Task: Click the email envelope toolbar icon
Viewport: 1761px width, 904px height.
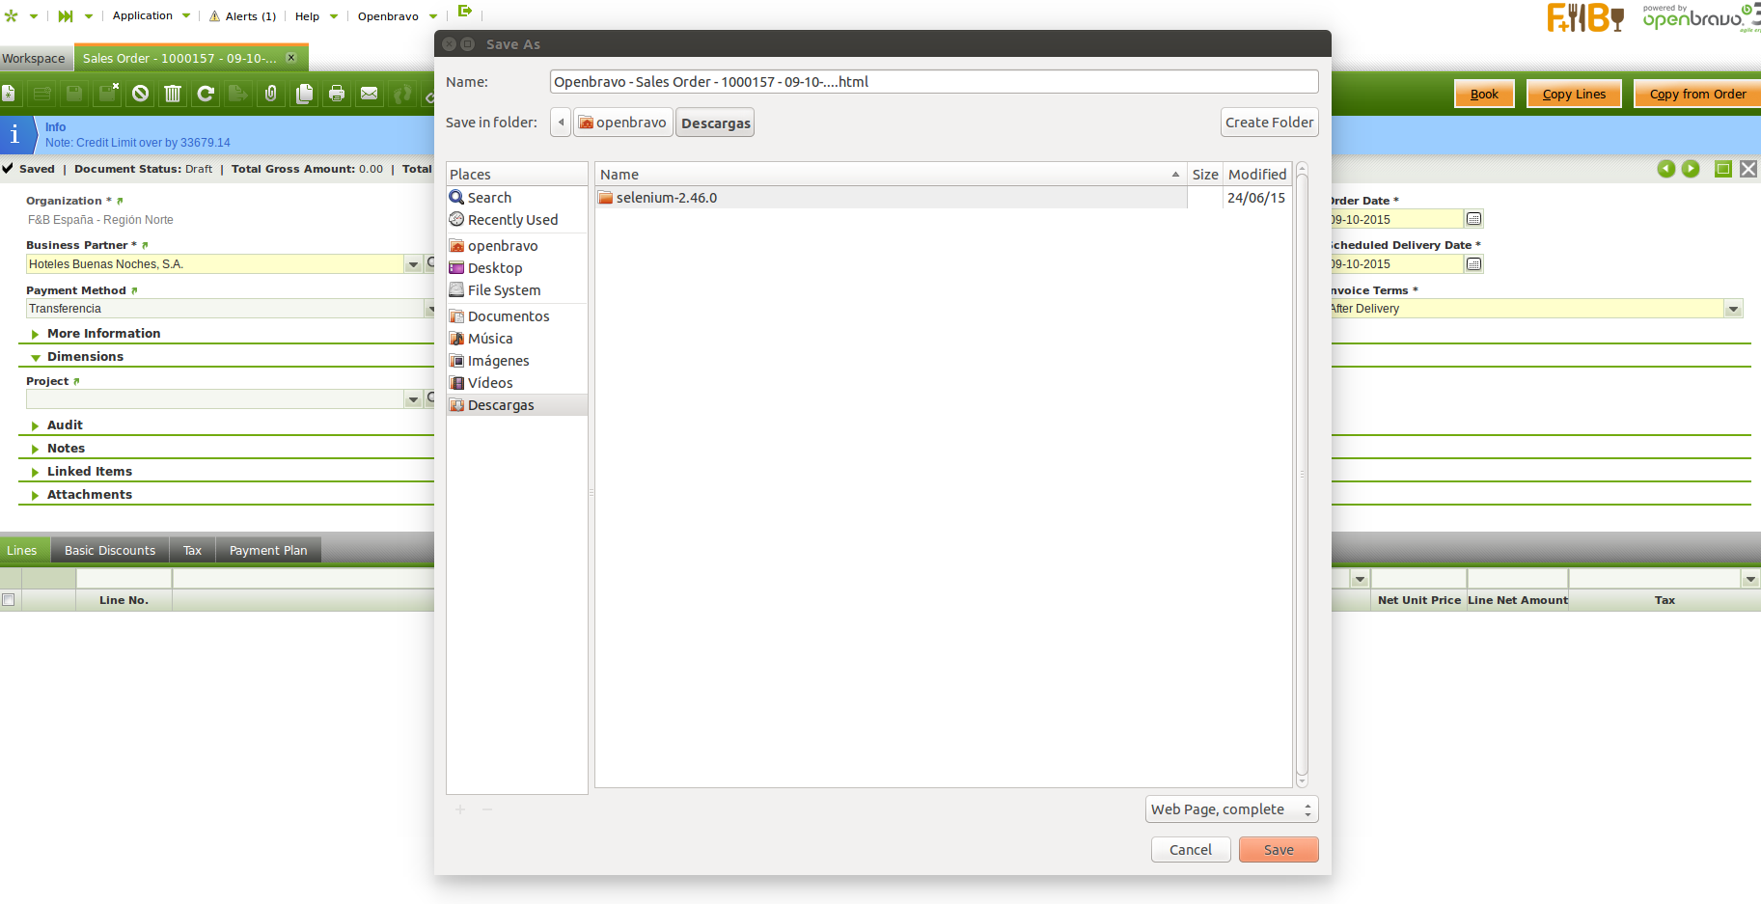Action: point(370,94)
